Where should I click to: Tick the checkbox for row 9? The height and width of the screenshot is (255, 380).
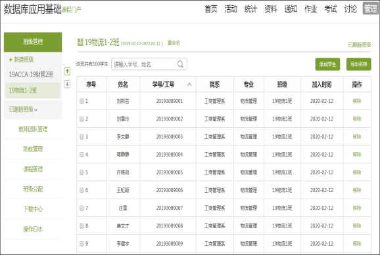coord(82,244)
